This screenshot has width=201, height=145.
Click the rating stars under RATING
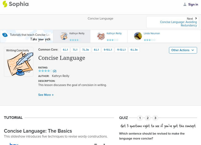[45, 71]
